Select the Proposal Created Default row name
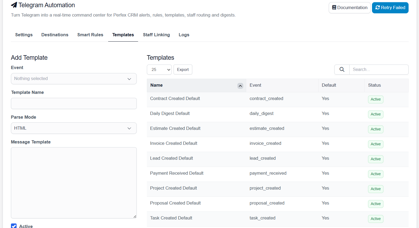Screen dimensions: 419x228 pyautogui.click(x=175, y=203)
